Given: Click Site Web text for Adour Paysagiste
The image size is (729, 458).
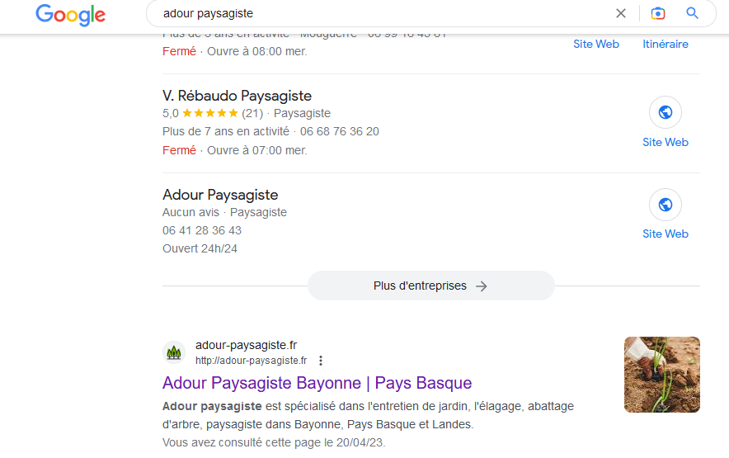Looking at the screenshot, I should tap(665, 234).
